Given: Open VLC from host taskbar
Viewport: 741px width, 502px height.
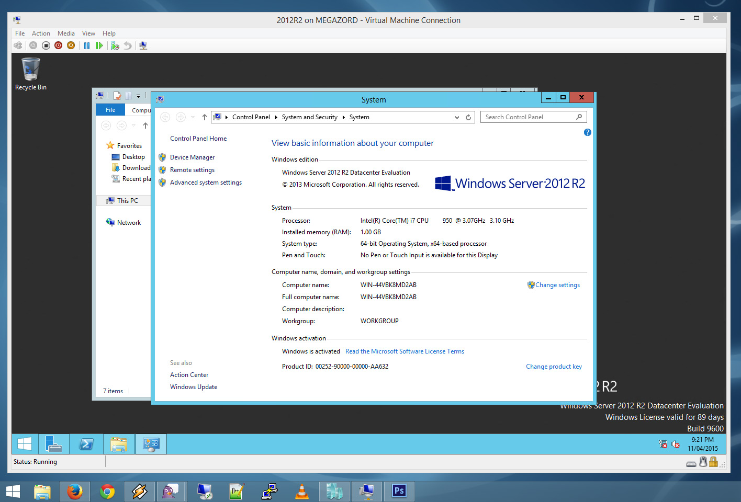Looking at the screenshot, I should pyautogui.click(x=302, y=492).
